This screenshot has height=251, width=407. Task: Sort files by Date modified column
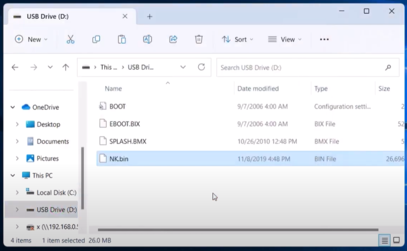click(x=258, y=89)
